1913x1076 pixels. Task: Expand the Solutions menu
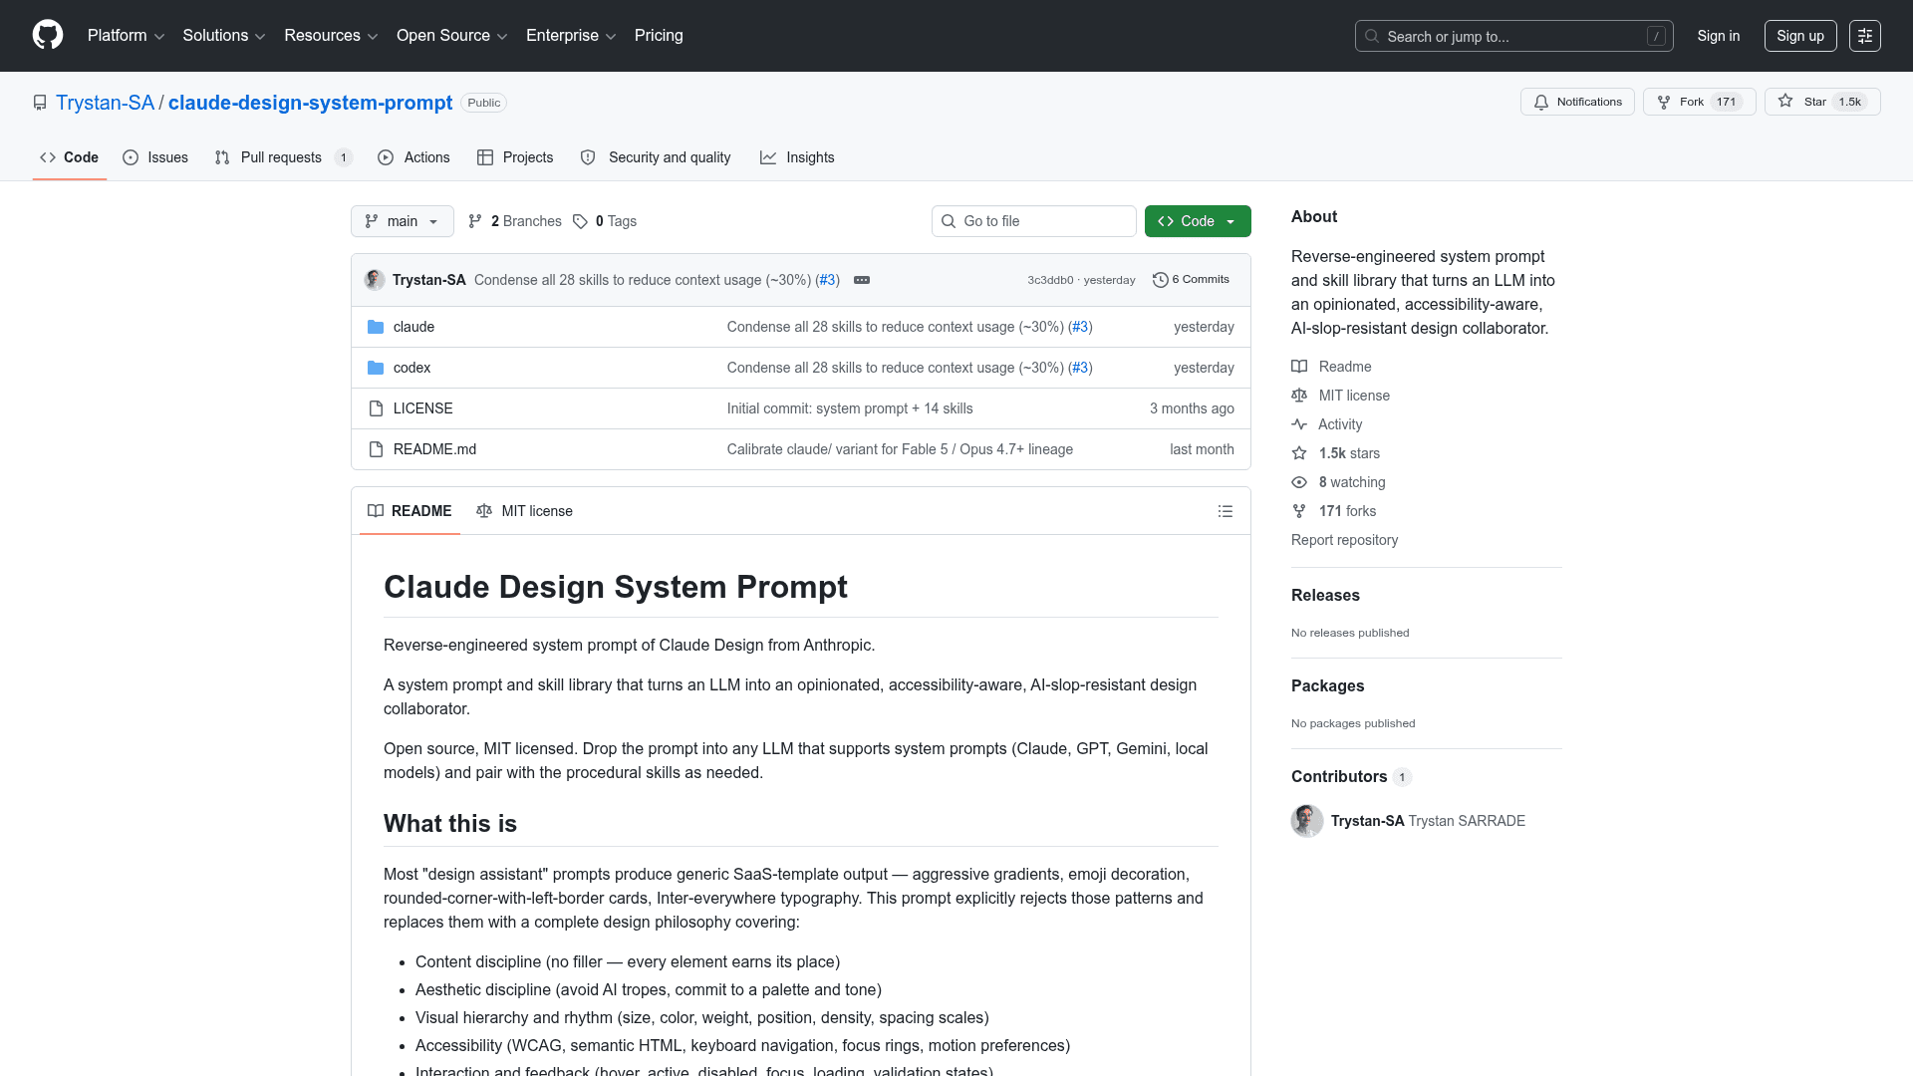point(224,36)
